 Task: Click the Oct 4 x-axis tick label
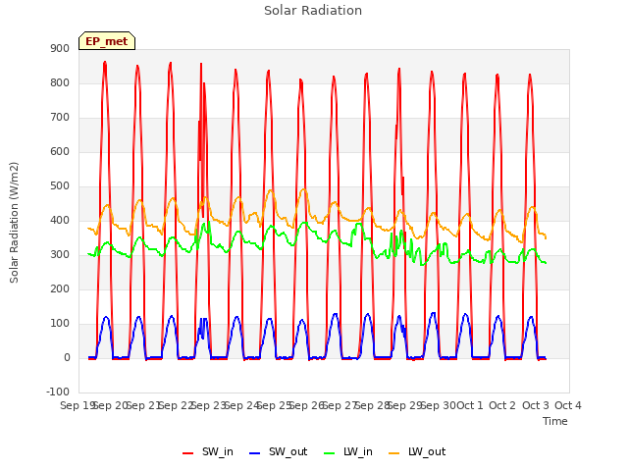[568, 405]
